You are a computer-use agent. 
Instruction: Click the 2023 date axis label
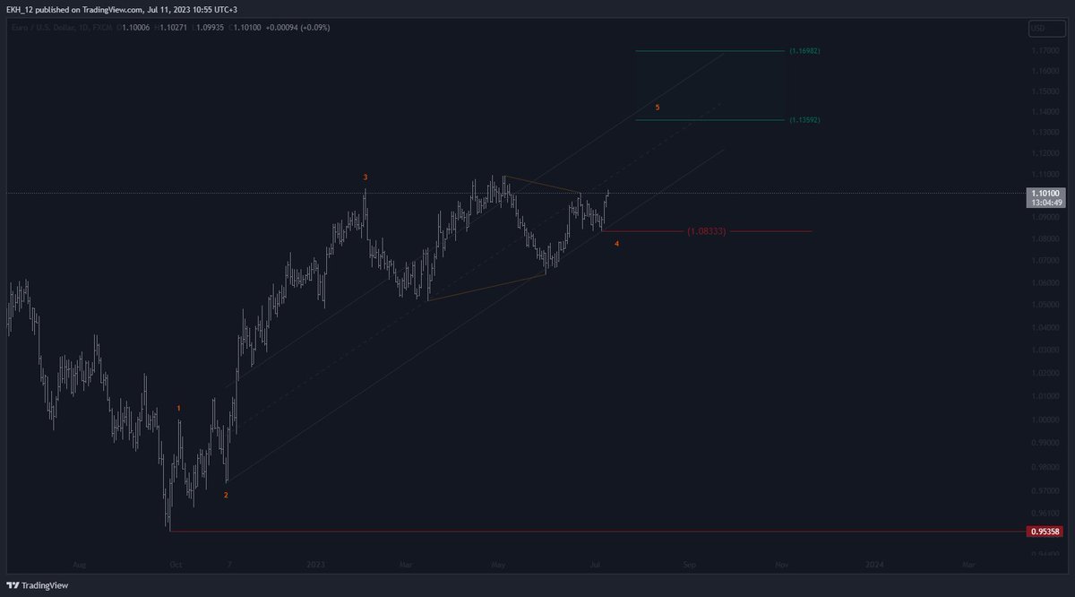tap(315, 565)
